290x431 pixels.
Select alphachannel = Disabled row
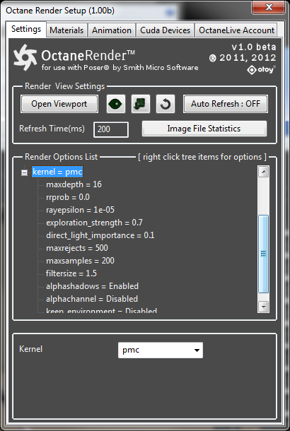[92, 299]
